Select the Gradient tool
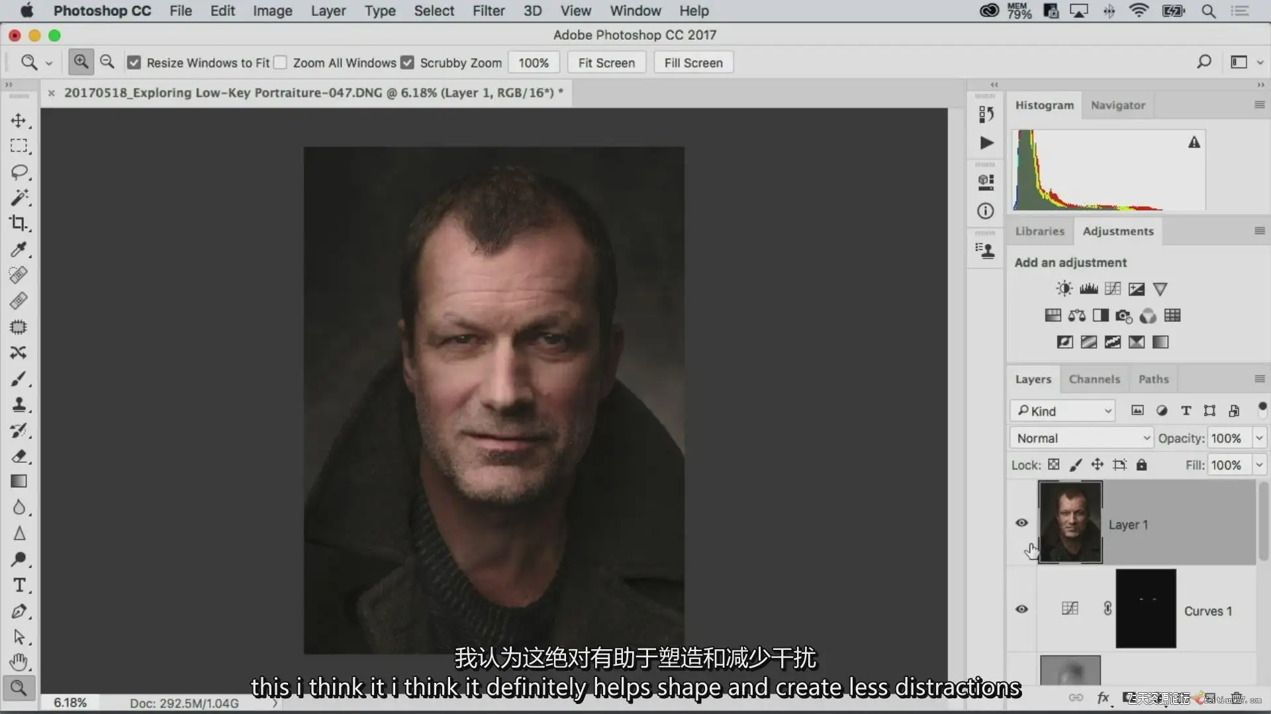This screenshot has width=1271, height=714. 19,482
